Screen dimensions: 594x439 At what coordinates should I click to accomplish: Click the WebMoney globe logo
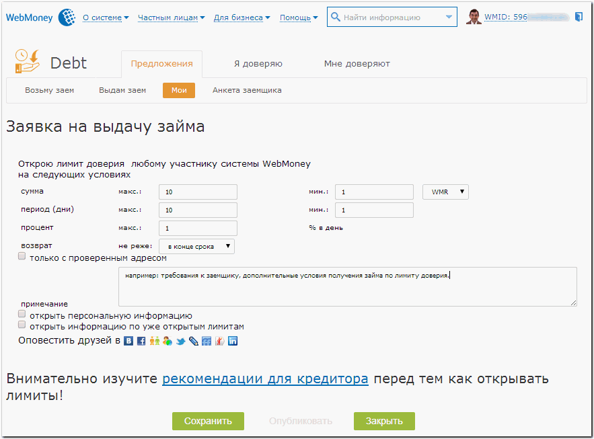pos(67,17)
